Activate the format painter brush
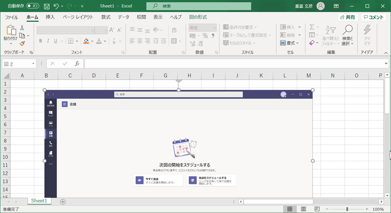This screenshot has height=213, width=391. coord(22,44)
